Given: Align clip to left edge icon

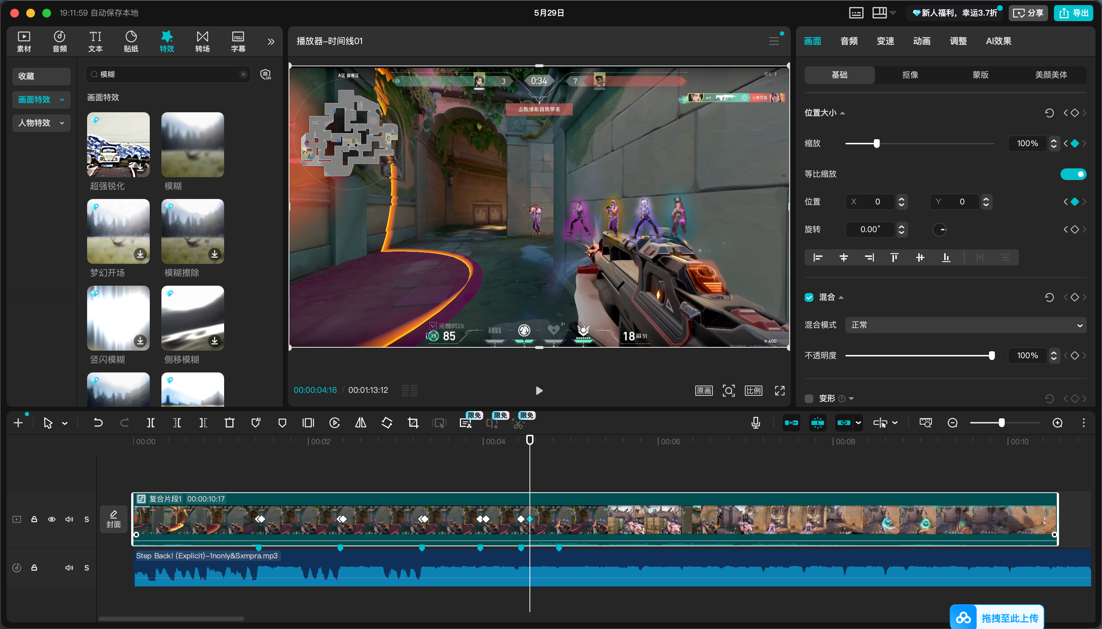Looking at the screenshot, I should click(818, 258).
